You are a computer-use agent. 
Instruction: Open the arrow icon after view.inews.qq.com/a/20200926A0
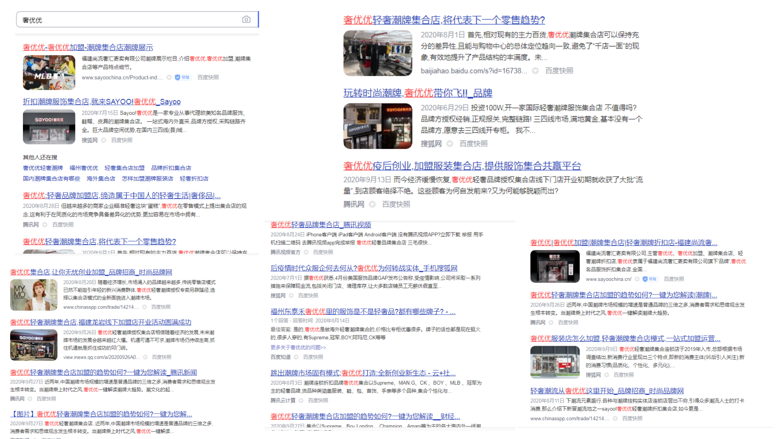coord(145,357)
